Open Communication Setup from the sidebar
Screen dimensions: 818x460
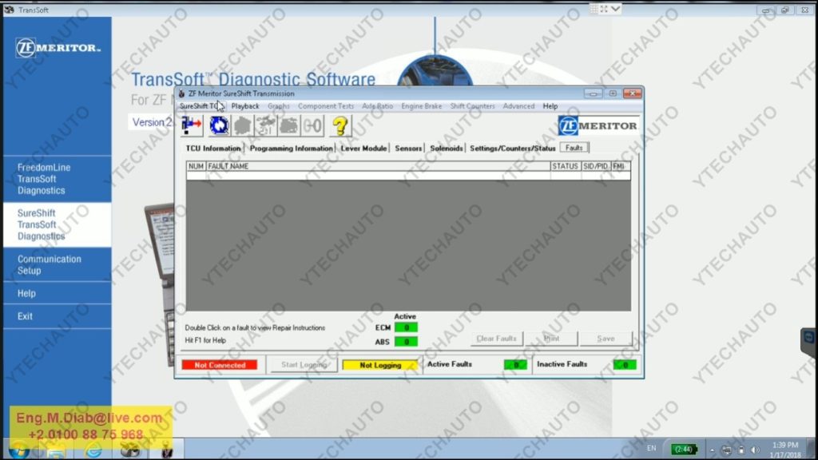[x=50, y=265]
